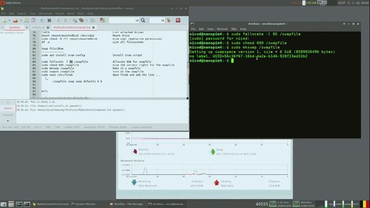Viewport: 370px width, 208px height.
Task: Click the clock in the top panel
Action: click(x=342, y=3)
